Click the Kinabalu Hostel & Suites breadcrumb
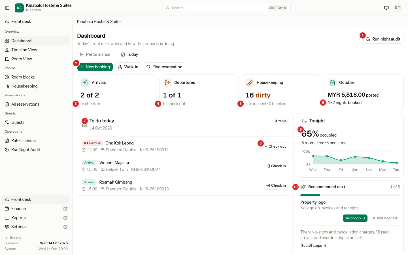This screenshot has height=255, width=408. pyautogui.click(x=99, y=22)
